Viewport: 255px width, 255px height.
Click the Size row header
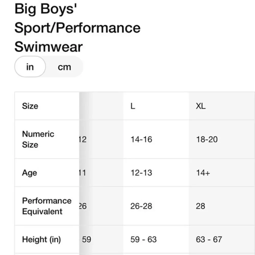point(30,106)
